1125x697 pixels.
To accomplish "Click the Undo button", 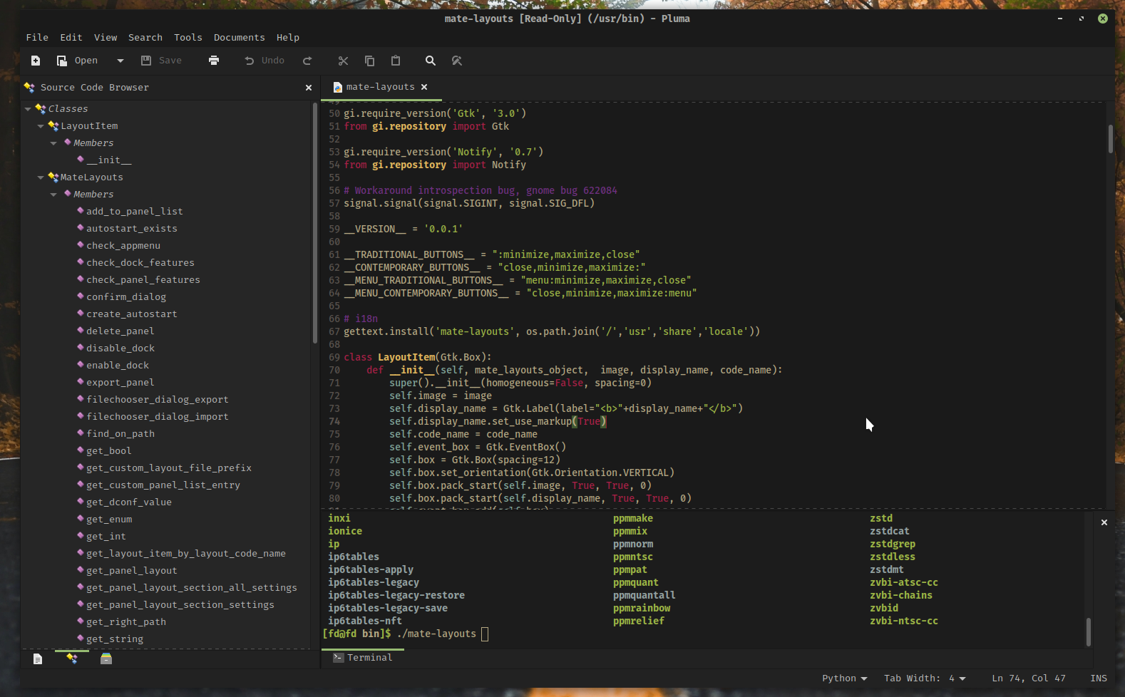I will [x=264, y=61].
